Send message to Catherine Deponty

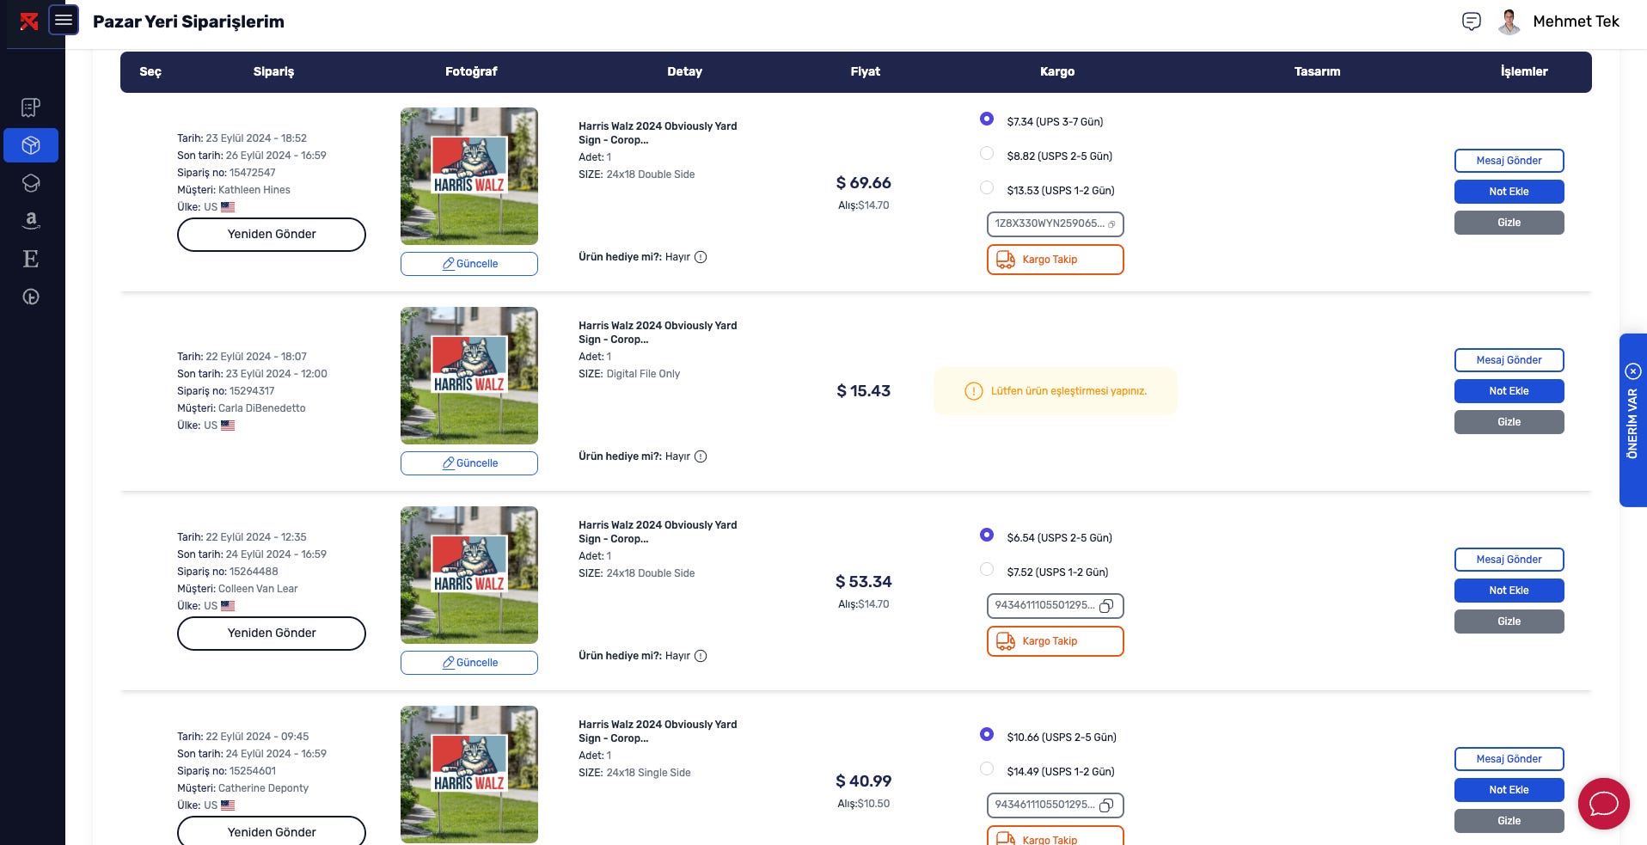pyautogui.click(x=1509, y=759)
